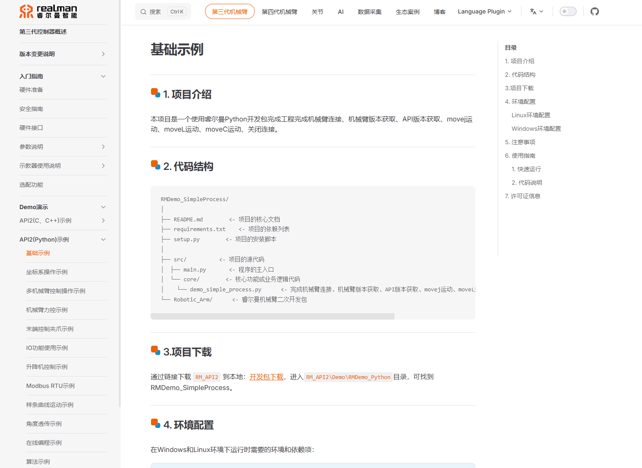
Task: Click the 搜索 search input field
Action: pyautogui.click(x=160, y=11)
